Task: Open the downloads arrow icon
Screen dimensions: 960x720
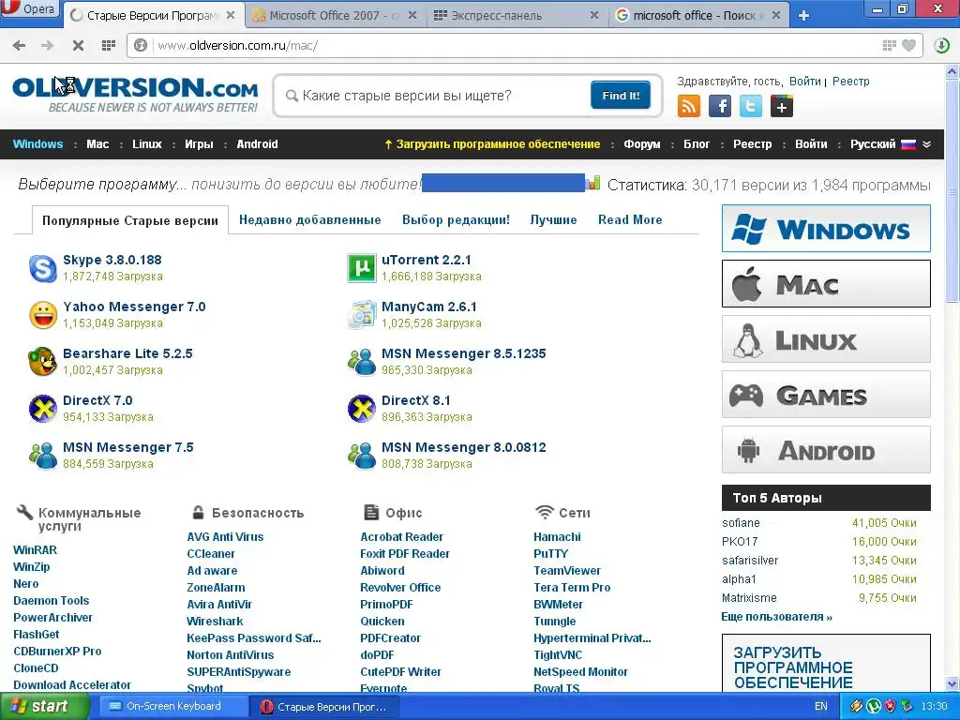Action: [941, 45]
